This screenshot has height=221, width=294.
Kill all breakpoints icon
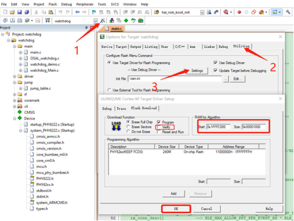[261, 12]
